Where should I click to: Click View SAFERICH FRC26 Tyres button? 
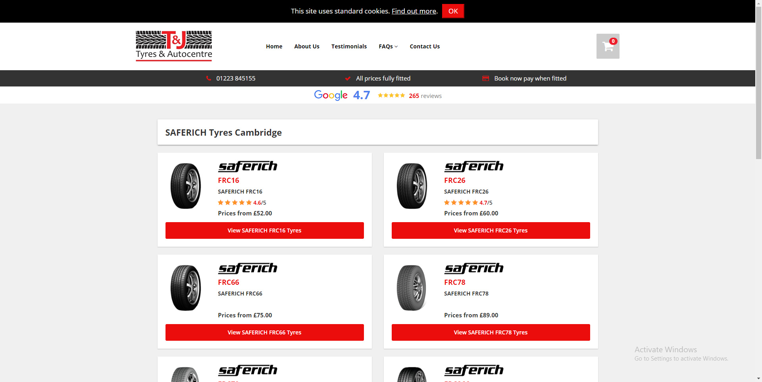(491, 230)
